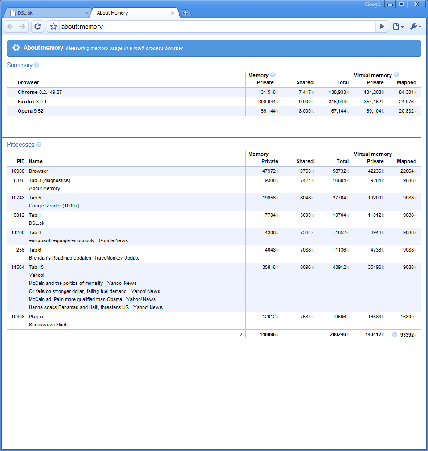Click the Back navigation arrow
428x451 pixels.
click(x=10, y=27)
